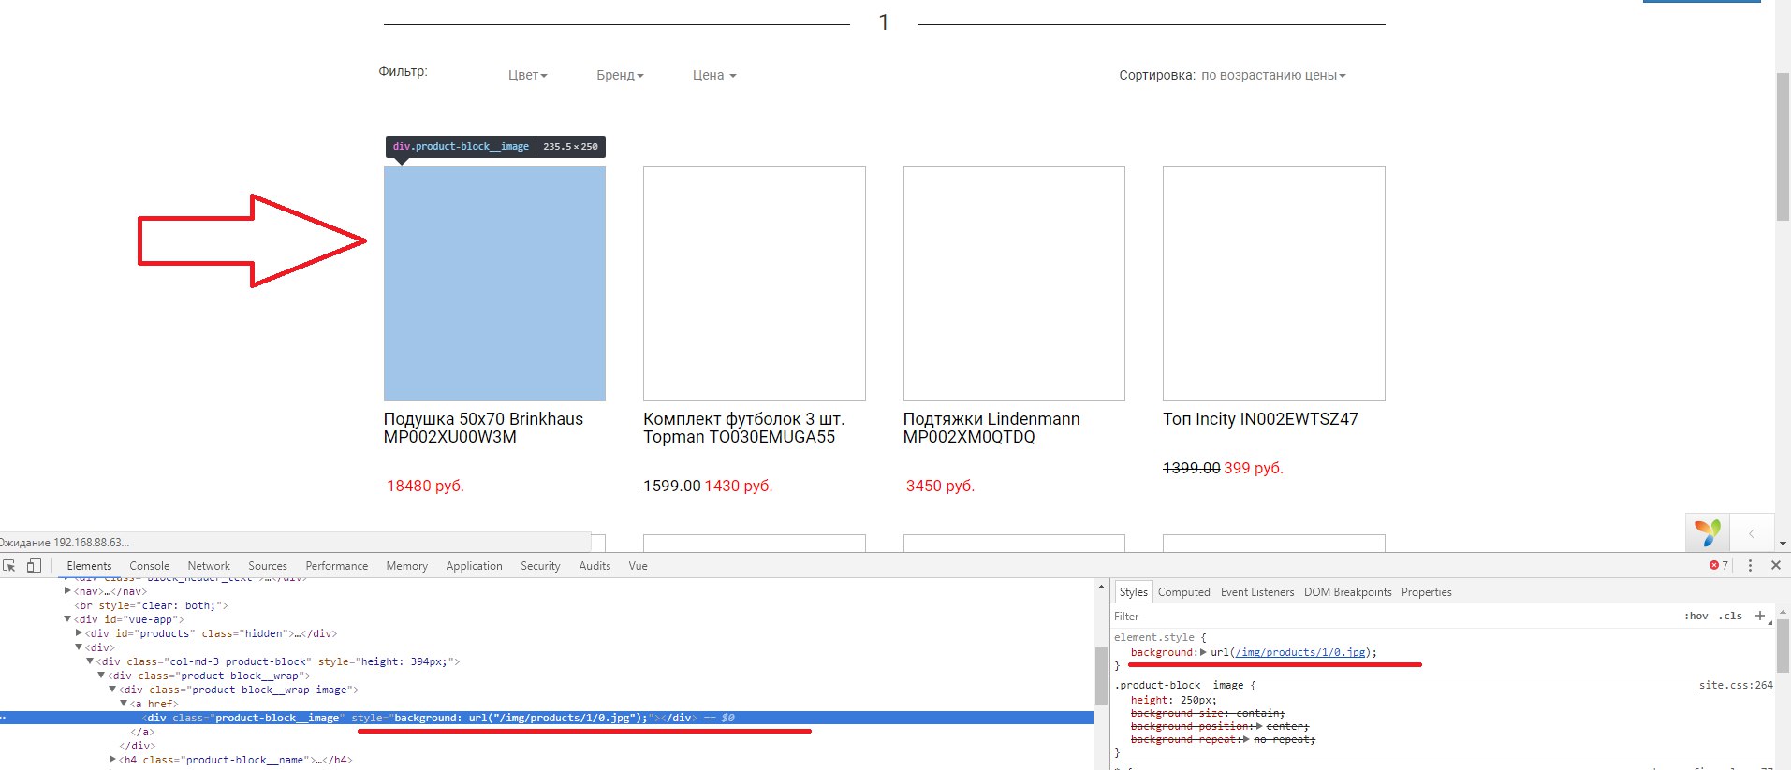This screenshot has height=770, width=1791.
Task: Select the product-block__image div row
Action: point(547,718)
